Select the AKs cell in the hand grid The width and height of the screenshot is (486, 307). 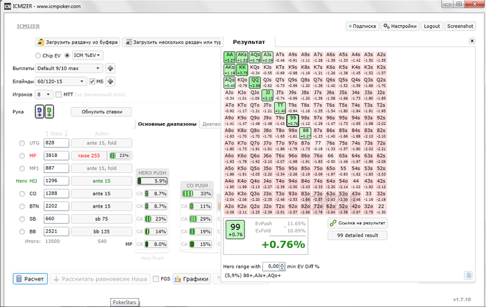[242, 58]
